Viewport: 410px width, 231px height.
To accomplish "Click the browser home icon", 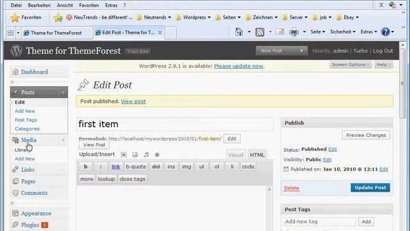I will (239, 31).
